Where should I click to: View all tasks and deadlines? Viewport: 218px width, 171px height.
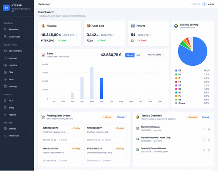point(207,117)
